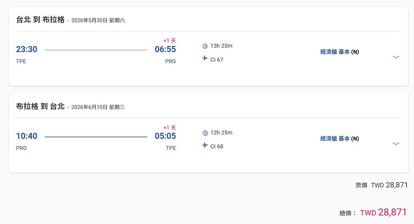Select the 06:55 PRG arrival time

coord(165,49)
